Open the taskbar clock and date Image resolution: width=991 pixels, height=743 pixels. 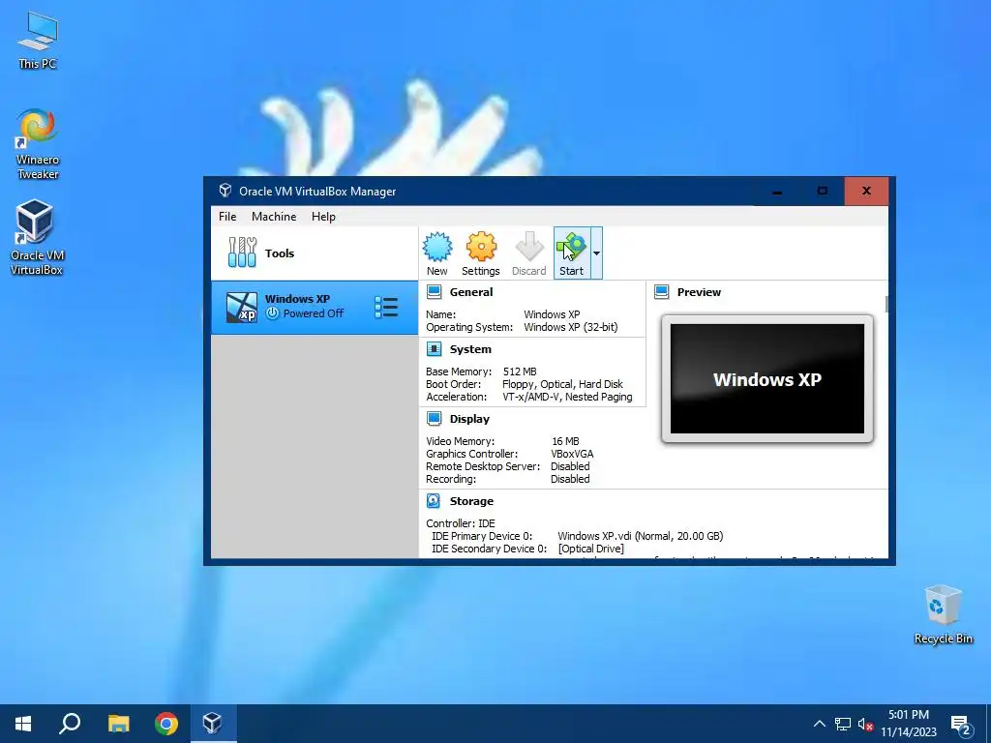tap(909, 724)
